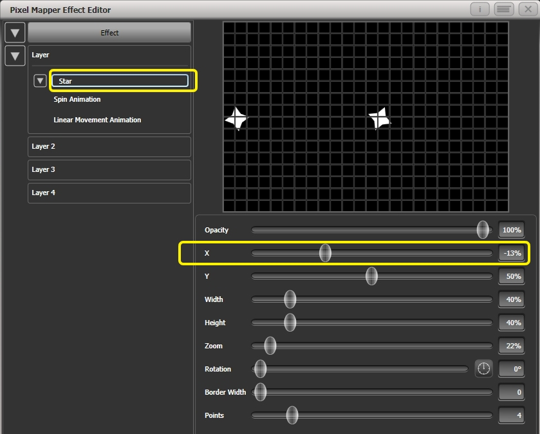
Task: Switch to Layer 2
Action: [x=109, y=146]
